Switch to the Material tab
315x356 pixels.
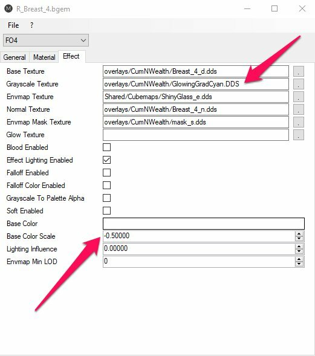44,57
